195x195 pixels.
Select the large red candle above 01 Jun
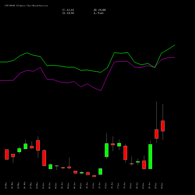pos(44,158)
